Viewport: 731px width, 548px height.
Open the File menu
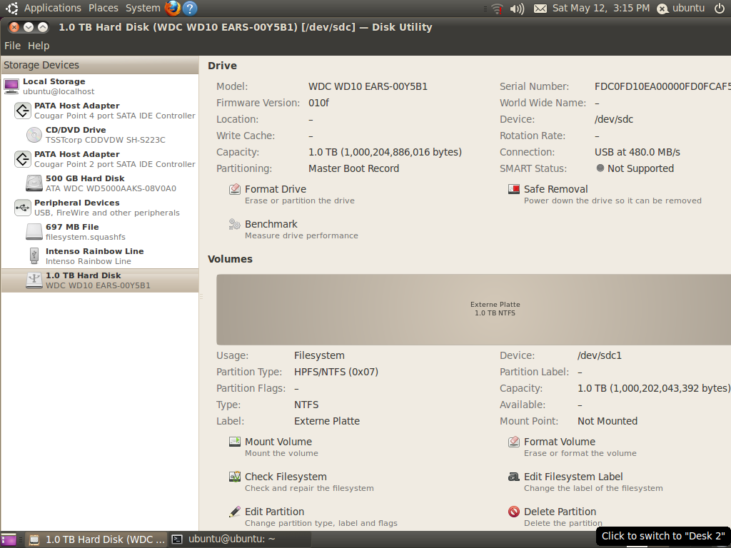tap(13, 46)
